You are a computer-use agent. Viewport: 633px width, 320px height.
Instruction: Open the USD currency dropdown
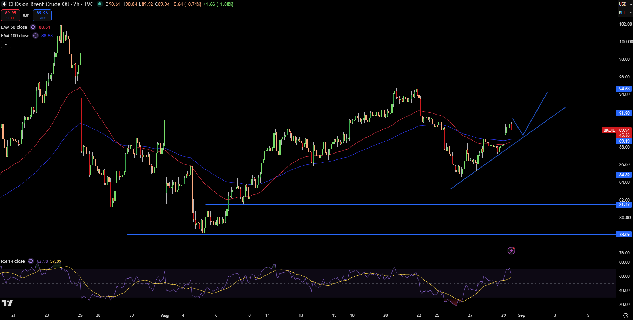[625, 4]
